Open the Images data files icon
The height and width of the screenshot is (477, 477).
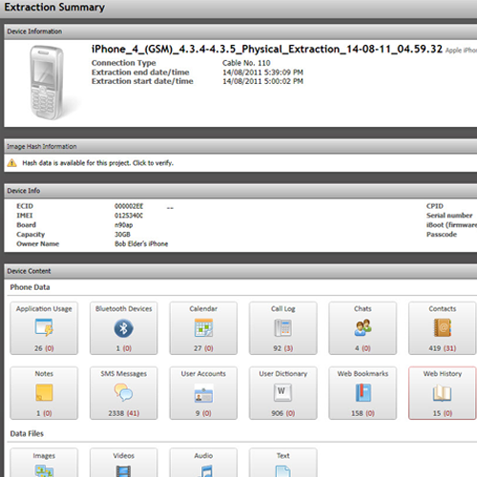pos(44,470)
